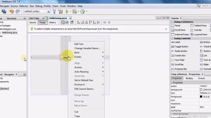This screenshot has width=211, height=118.
Task: Click the Save All toolbar icon
Action: coord(4,11)
